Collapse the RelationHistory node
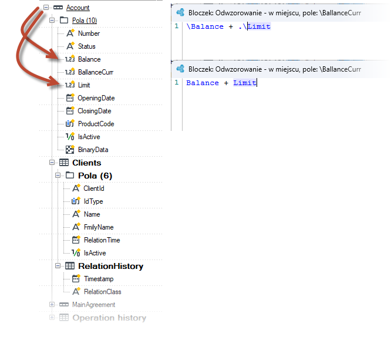 coord(58,266)
